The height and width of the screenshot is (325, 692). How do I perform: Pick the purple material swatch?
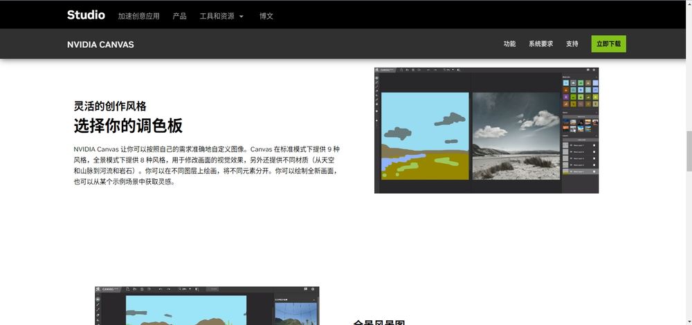coord(566,97)
